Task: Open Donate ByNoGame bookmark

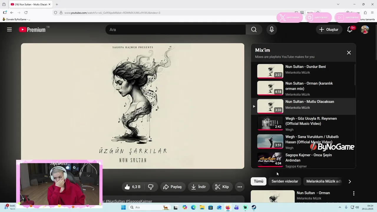Action: [x=16, y=19]
